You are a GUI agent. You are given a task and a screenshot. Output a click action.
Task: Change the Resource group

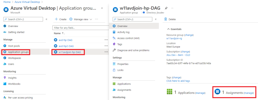(x=189, y=35)
